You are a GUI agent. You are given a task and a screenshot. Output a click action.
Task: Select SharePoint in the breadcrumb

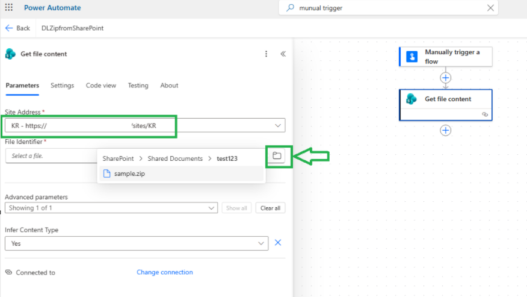[x=118, y=158]
